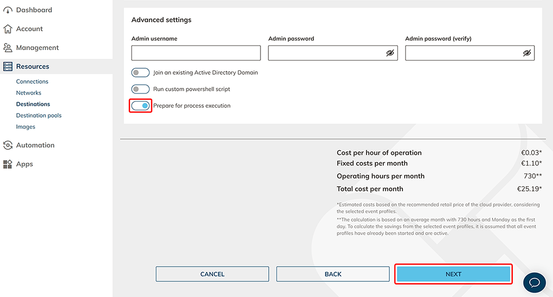
Task: Toggle Run custom powershell script
Action: click(140, 89)
